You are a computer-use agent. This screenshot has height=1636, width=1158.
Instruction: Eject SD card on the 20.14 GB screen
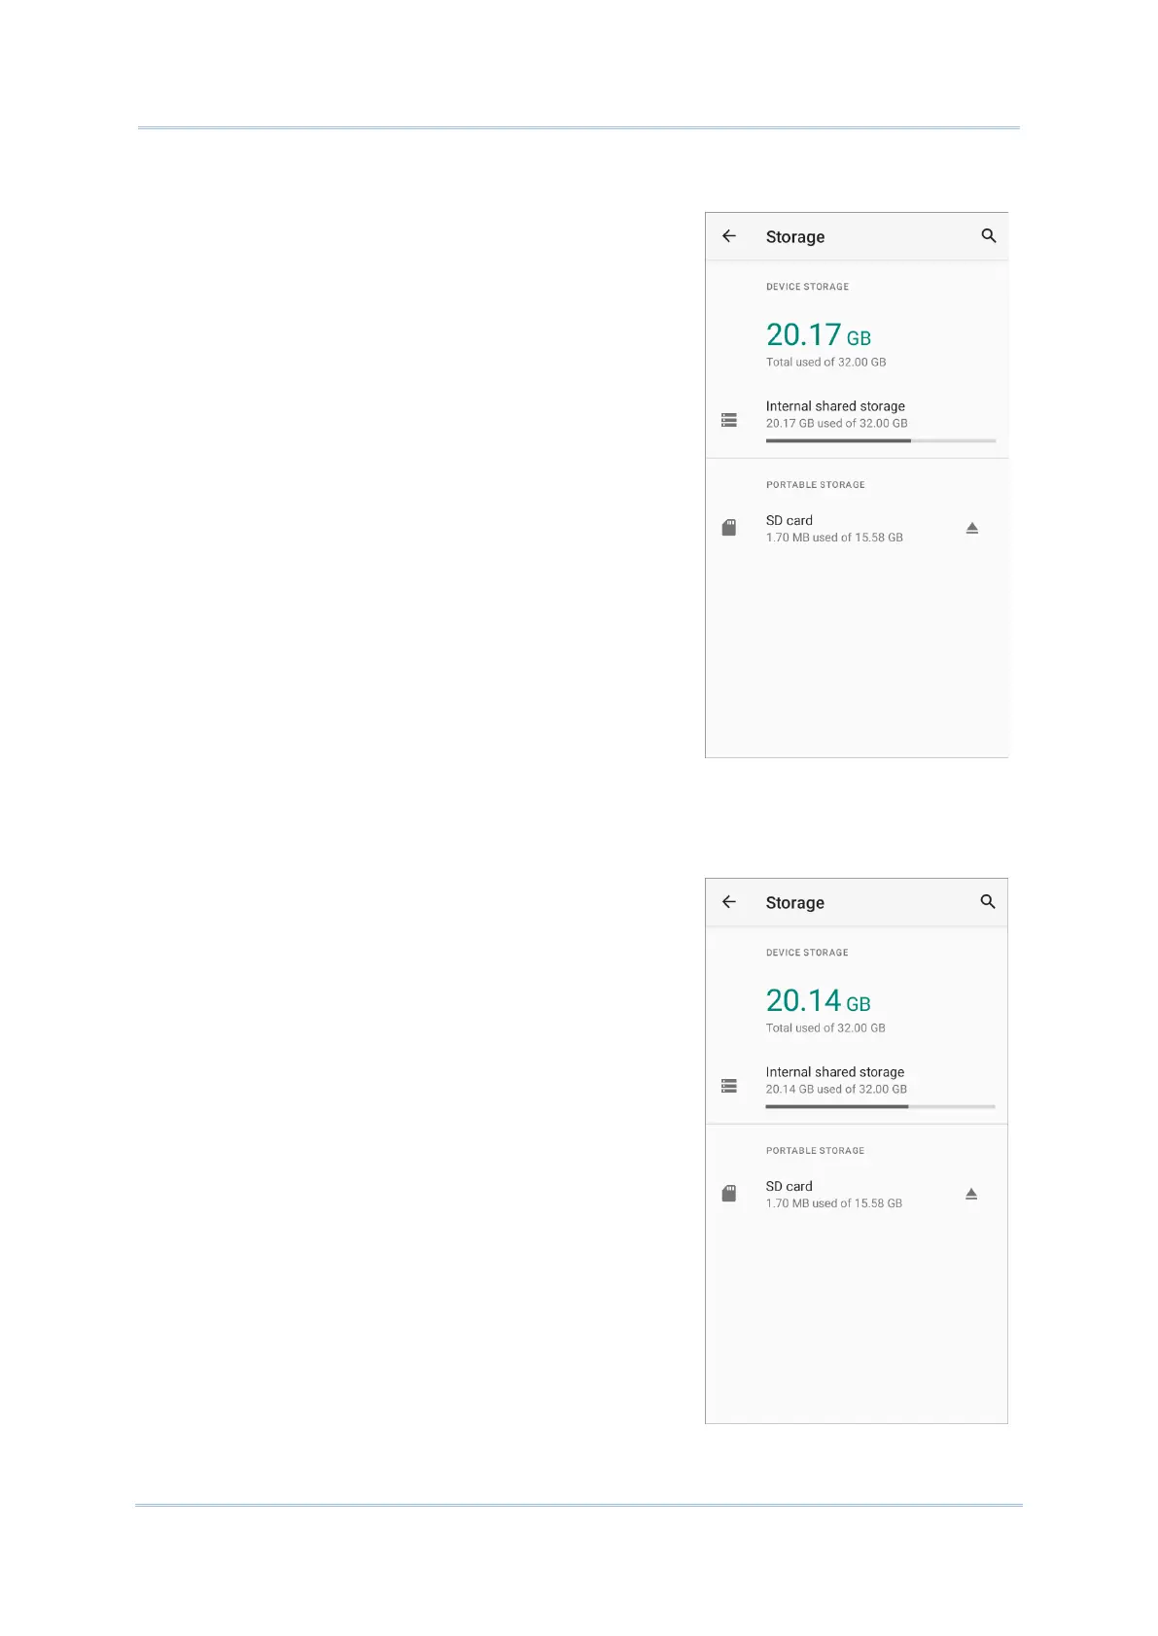point(971,1194)
